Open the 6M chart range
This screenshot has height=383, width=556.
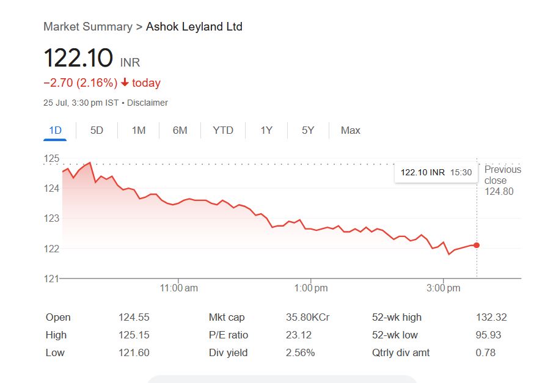point(180,130)
